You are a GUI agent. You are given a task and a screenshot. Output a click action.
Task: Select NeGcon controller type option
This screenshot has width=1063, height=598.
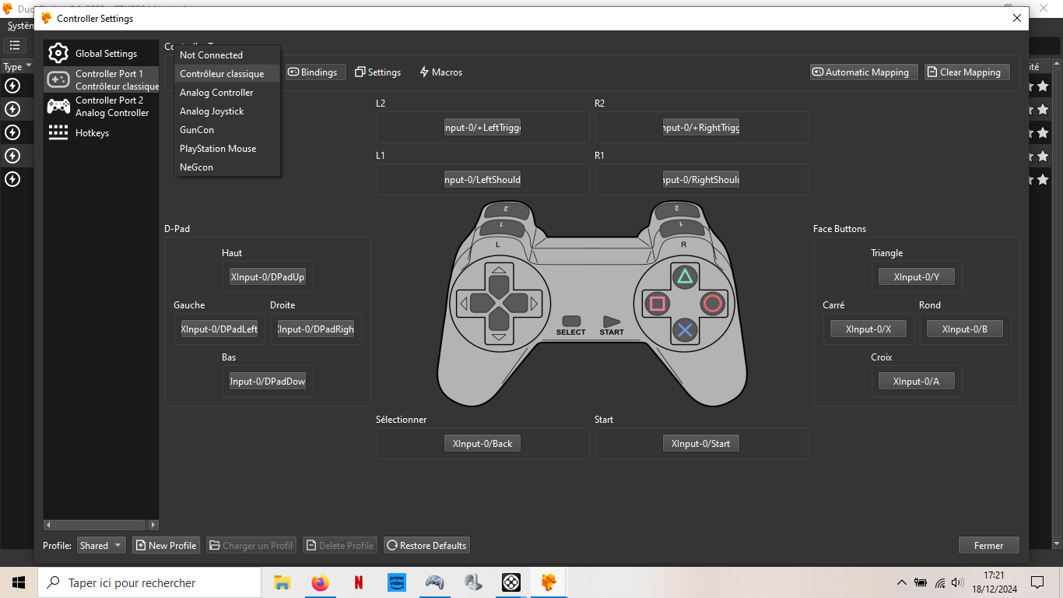pyautogui.click(x=196, y=167)
